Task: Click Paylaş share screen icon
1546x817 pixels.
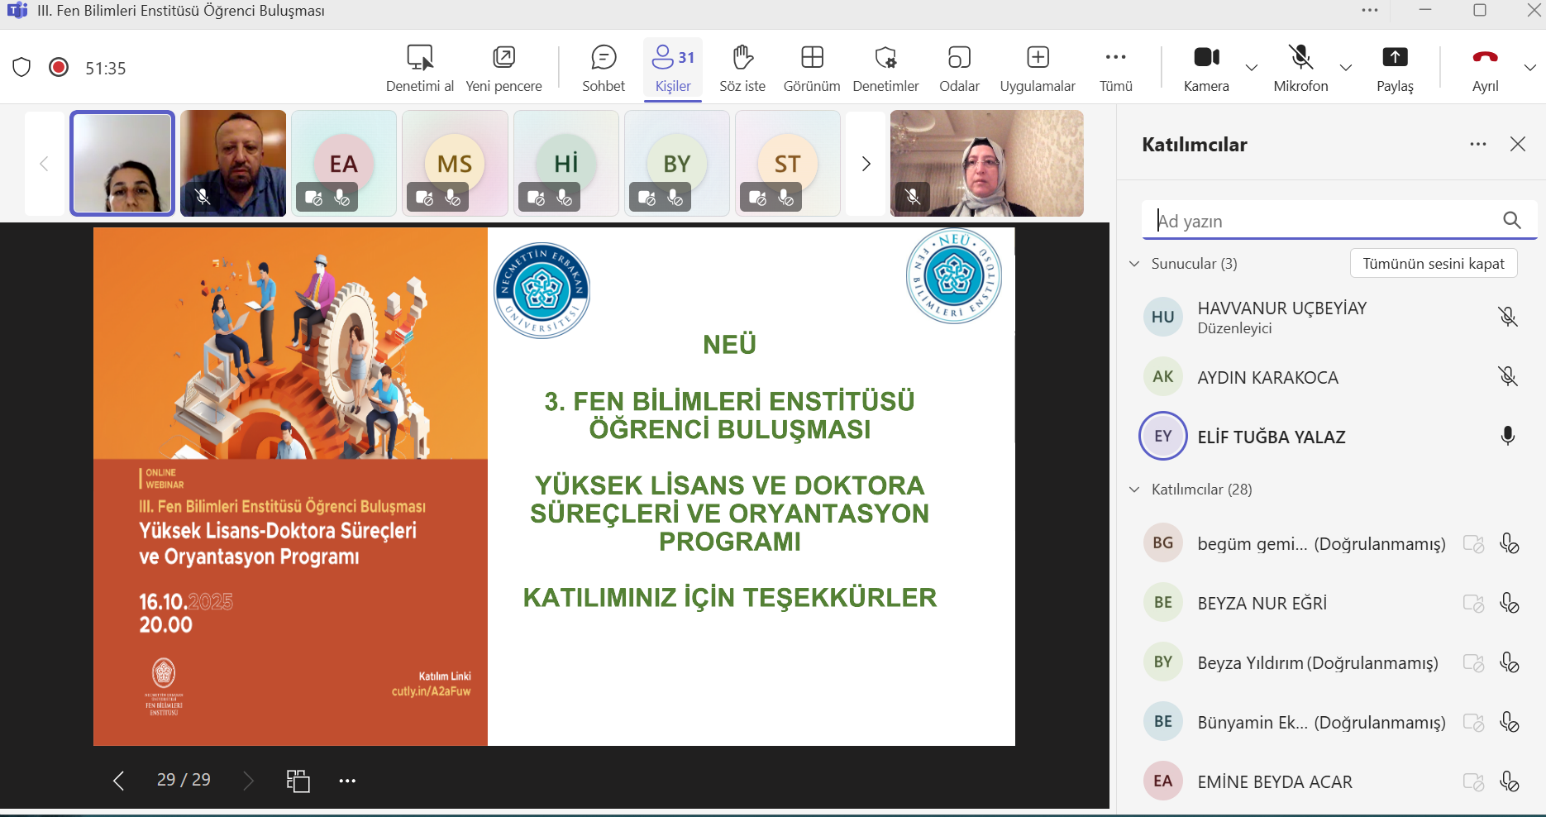Action: pyautogui.click(x=1395, y=57)
